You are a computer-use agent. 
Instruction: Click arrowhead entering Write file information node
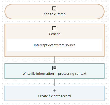click(x=54, y=63)
